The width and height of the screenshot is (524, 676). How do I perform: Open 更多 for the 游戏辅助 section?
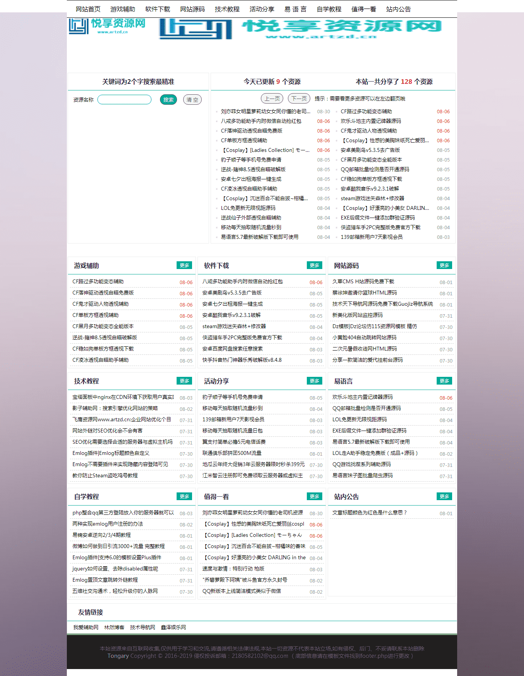pyautogui.click(x=184, y=265)
